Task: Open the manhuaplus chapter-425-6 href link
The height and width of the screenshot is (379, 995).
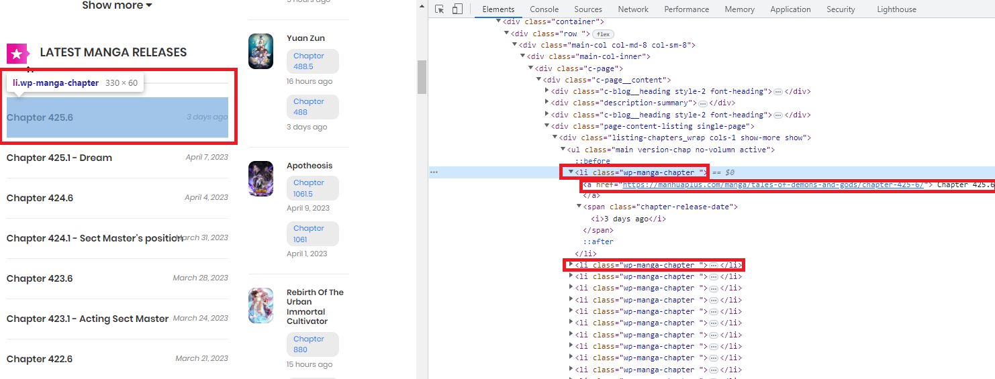Action: click(x=772, y=184)
